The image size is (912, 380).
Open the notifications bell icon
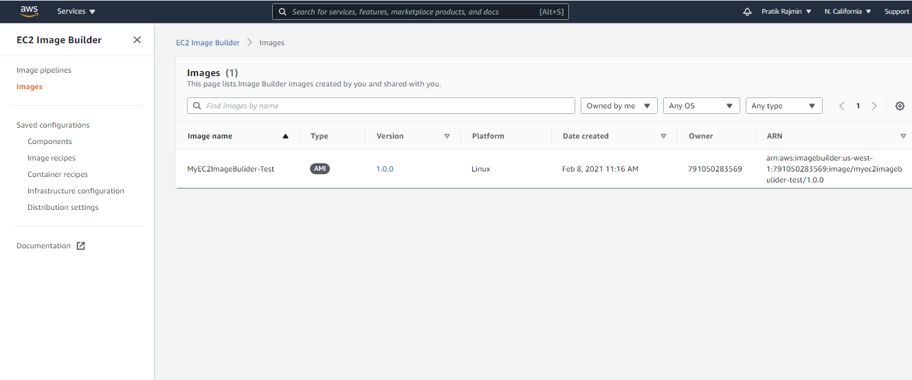[x=748, y=12]
